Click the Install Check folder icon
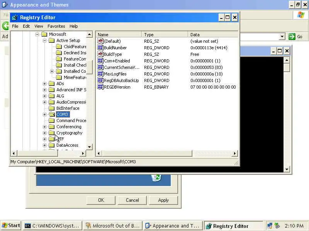This screenshot has height=231, width=309. pos(59,65)
